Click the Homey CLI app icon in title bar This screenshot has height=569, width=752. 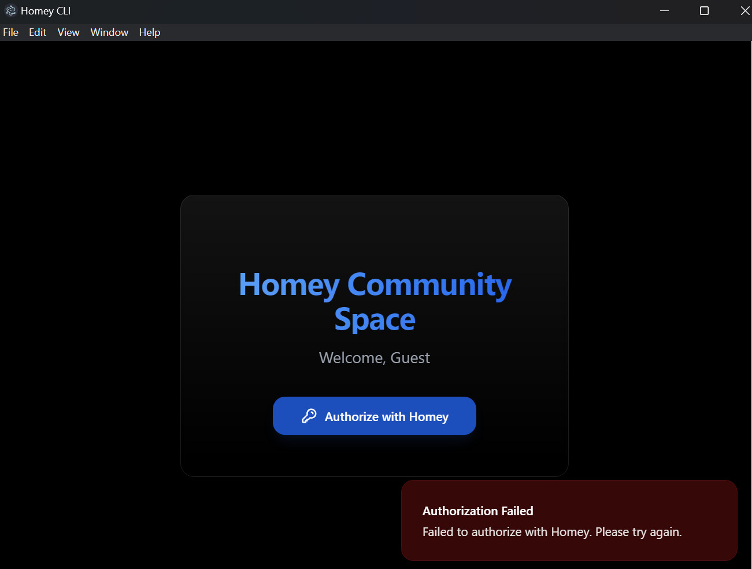coord(10,11)
